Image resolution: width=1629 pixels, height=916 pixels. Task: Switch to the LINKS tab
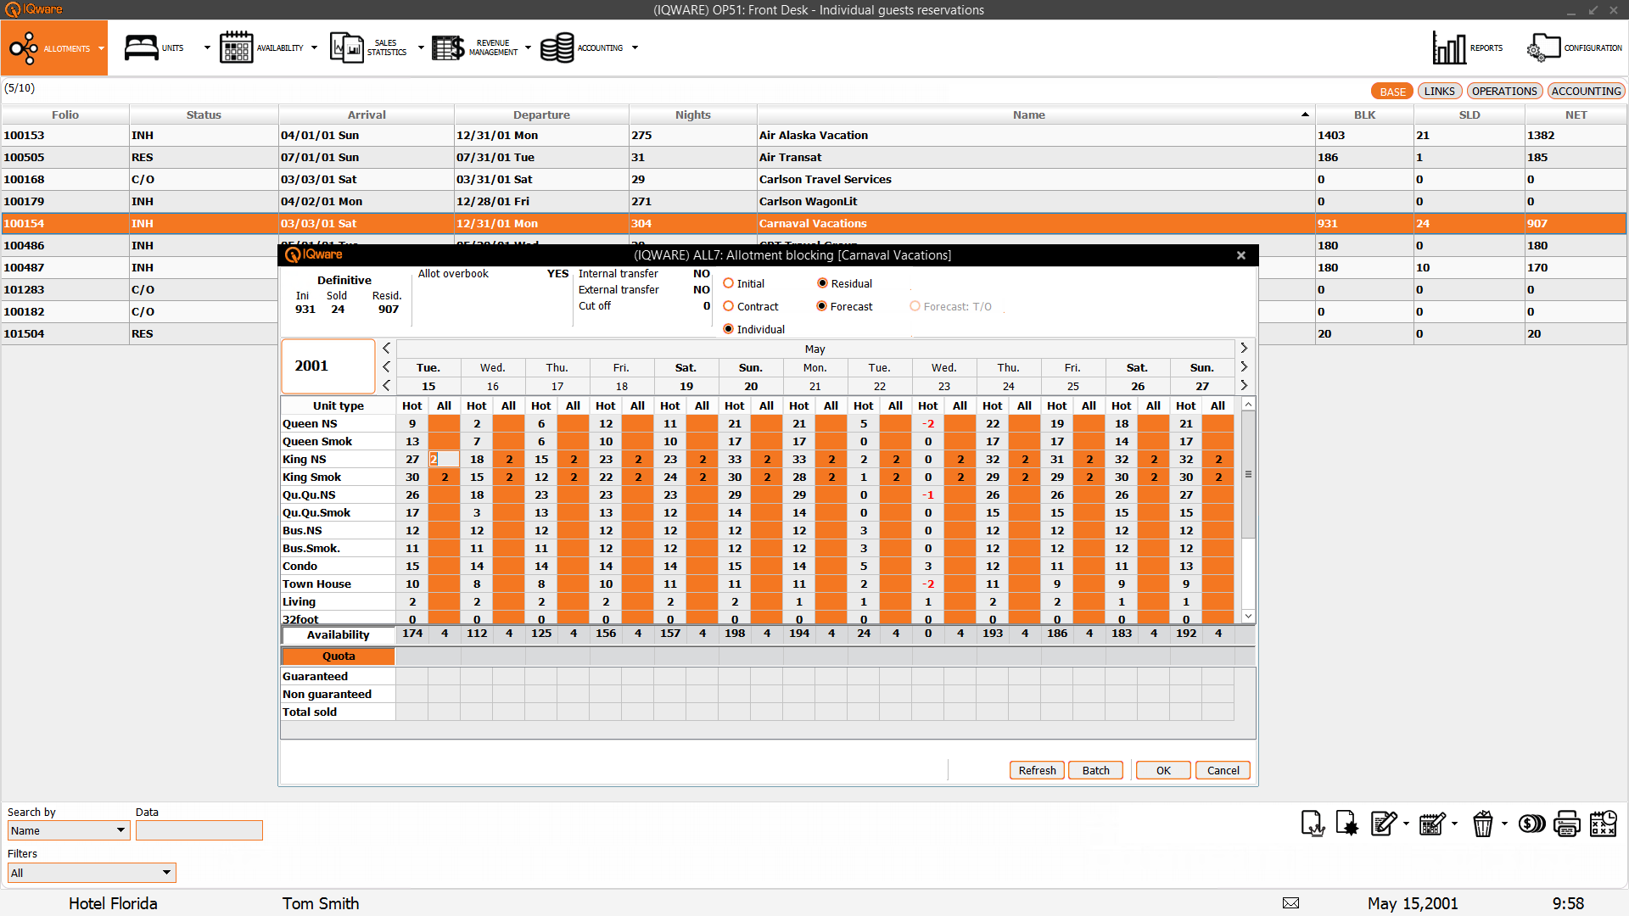point(1440,92)
